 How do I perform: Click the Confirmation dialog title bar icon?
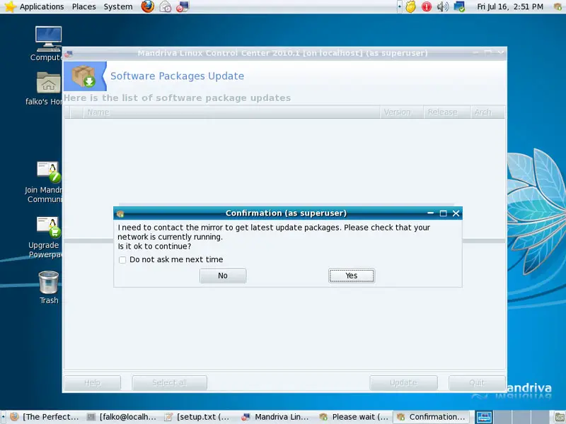pos(120,213)
